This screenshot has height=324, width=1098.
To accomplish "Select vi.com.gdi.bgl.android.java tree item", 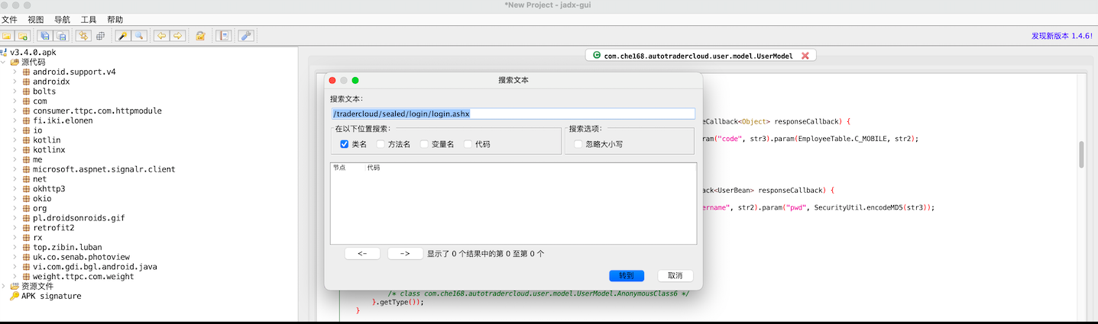I will click(95, 267).
